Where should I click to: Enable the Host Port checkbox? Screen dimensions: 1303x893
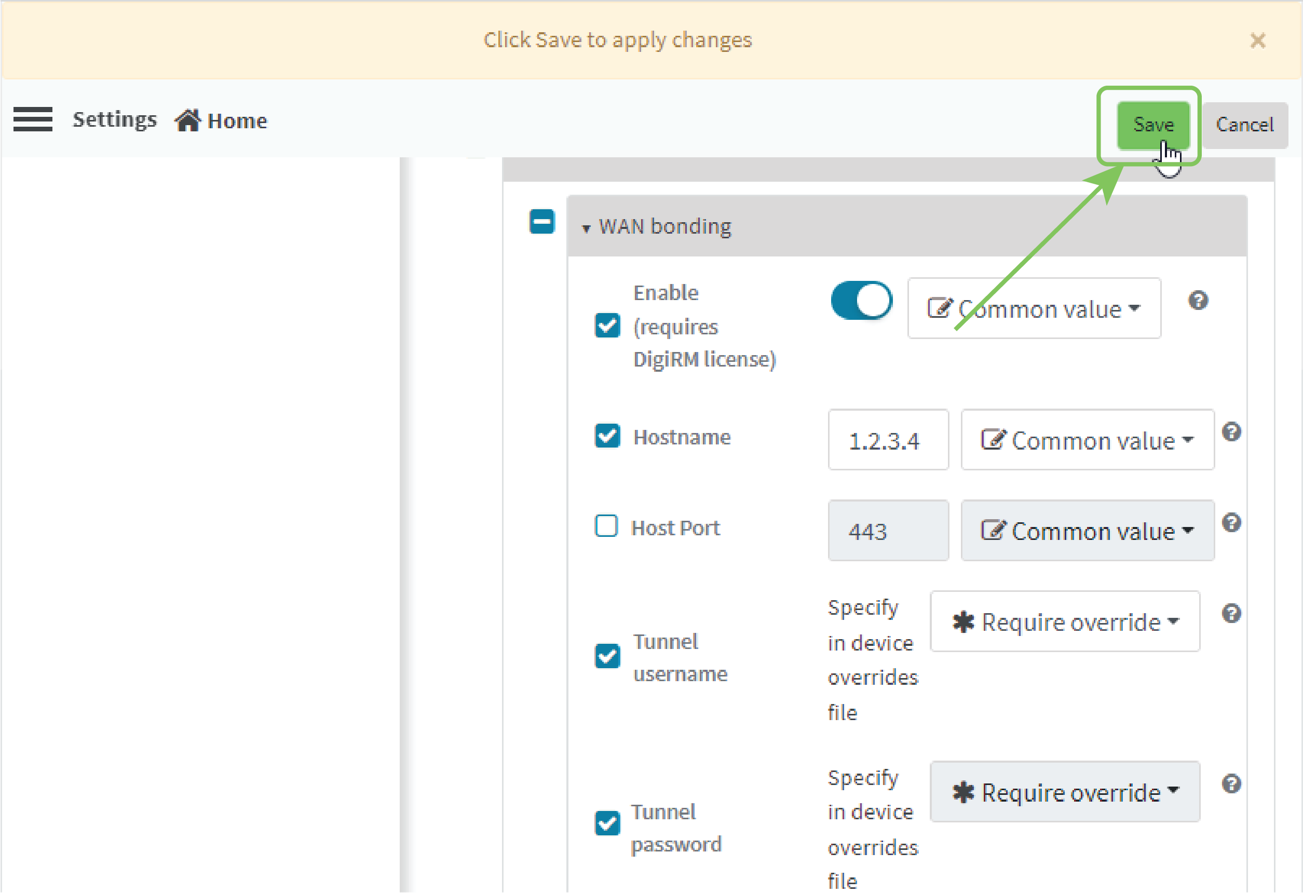(x=606, y=526)
